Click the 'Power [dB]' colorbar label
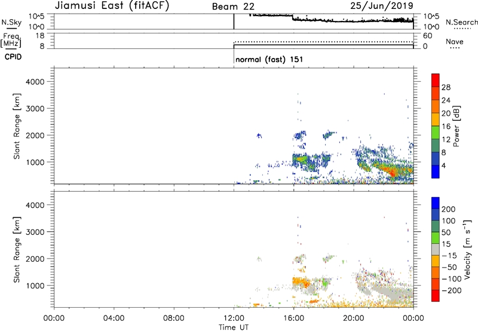Image resolution: width=478 pixels, height=331 pixels. [456, 126]
